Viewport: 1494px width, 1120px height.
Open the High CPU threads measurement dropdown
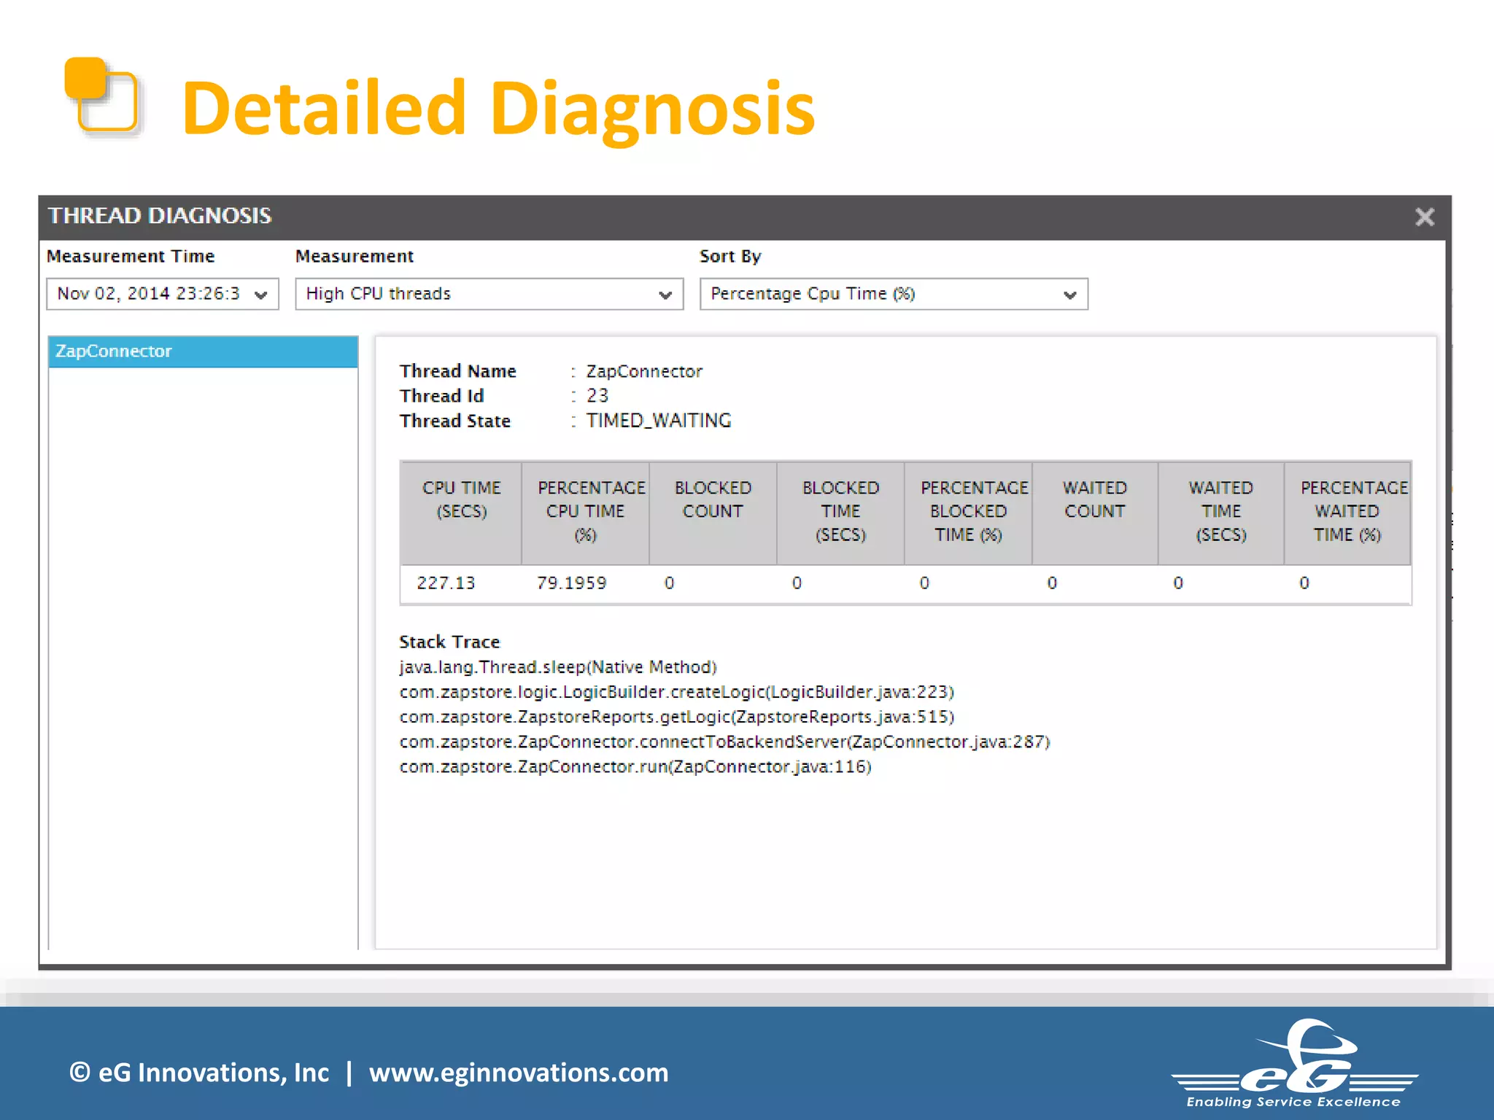click(489, 294)
